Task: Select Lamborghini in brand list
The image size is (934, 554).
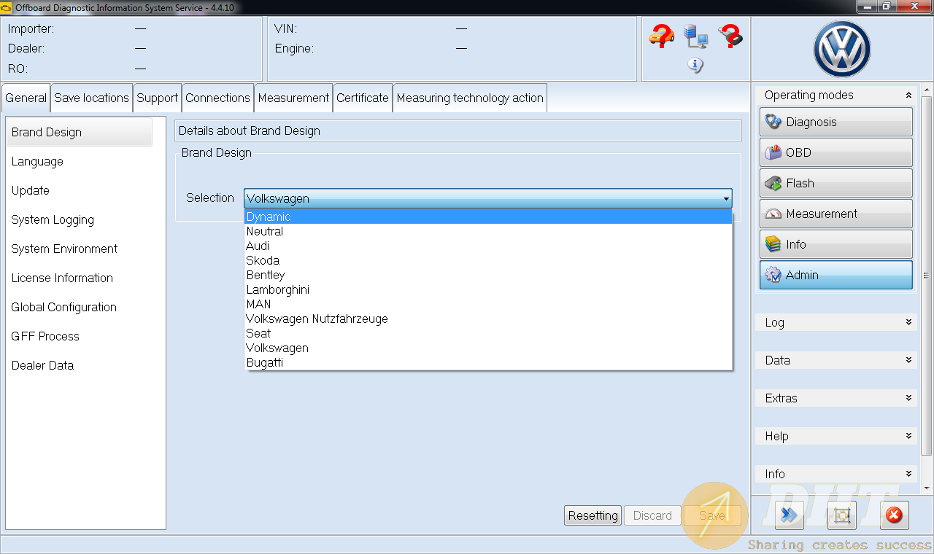Action: [x=488, y=289]
